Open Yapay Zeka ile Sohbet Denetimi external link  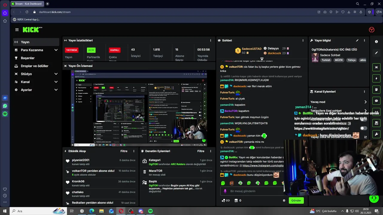[x=365, y=137]
